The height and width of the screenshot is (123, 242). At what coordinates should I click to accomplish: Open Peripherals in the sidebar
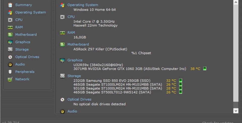[x=25, y=72]
